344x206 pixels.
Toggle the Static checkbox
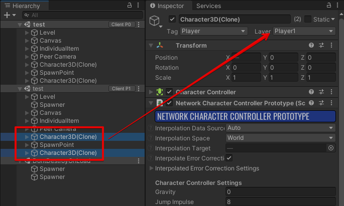tap(307, 19)
